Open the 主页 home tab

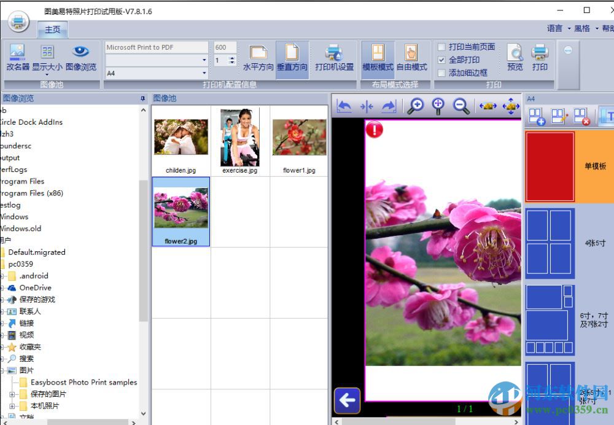(52, 29)
